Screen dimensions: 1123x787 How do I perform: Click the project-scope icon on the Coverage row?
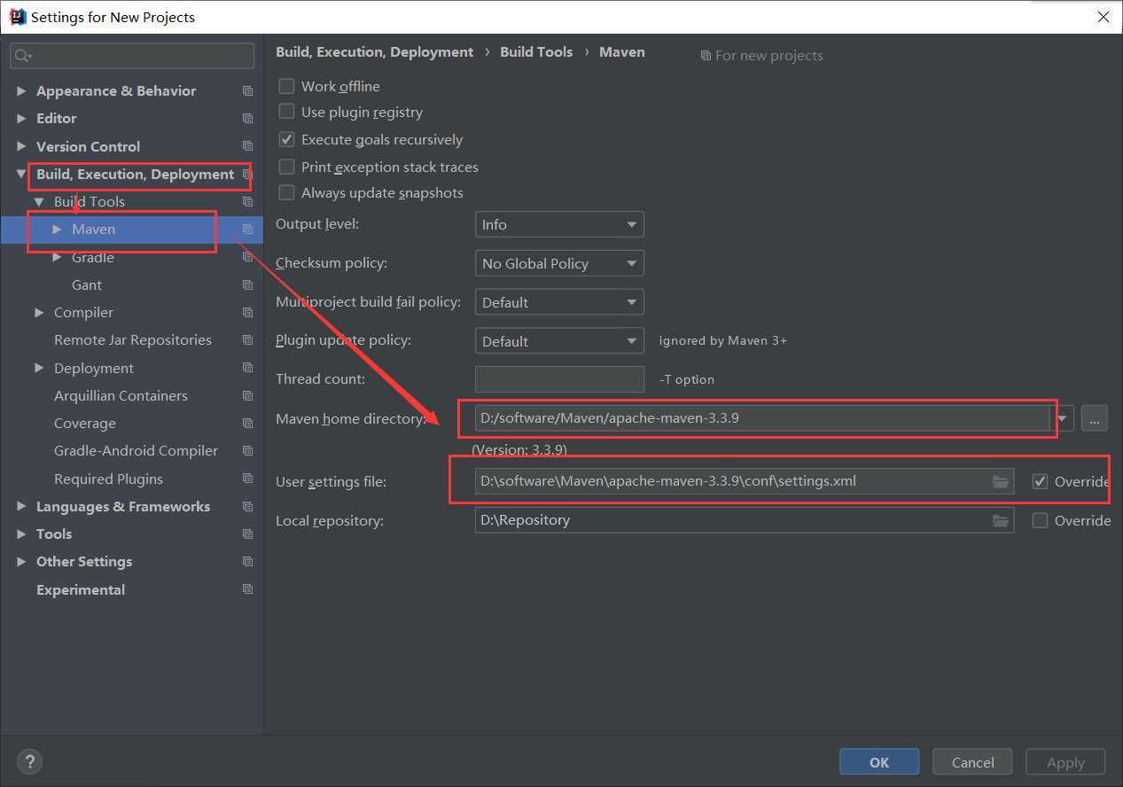coord(247,423)
